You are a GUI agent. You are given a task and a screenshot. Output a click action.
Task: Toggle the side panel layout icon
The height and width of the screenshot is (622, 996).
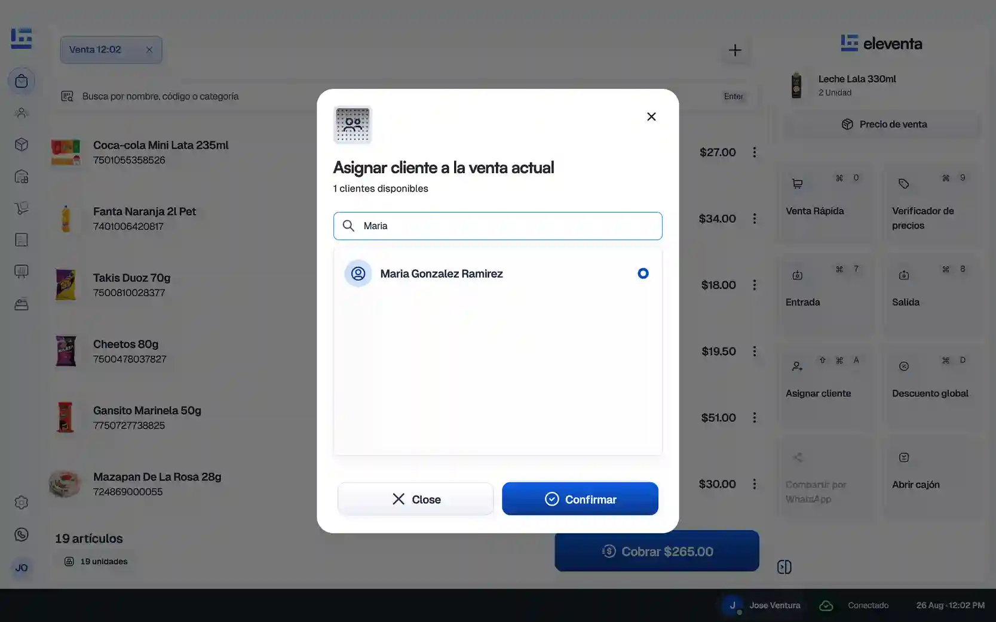(x=784, y=567)
